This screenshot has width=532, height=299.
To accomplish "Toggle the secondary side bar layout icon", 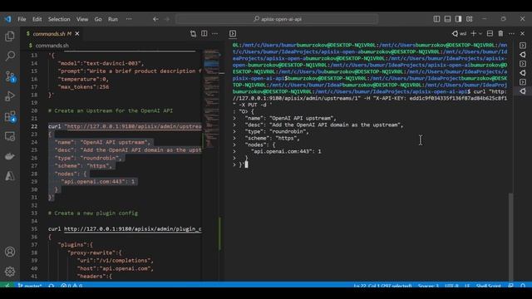I will [458, 19].
